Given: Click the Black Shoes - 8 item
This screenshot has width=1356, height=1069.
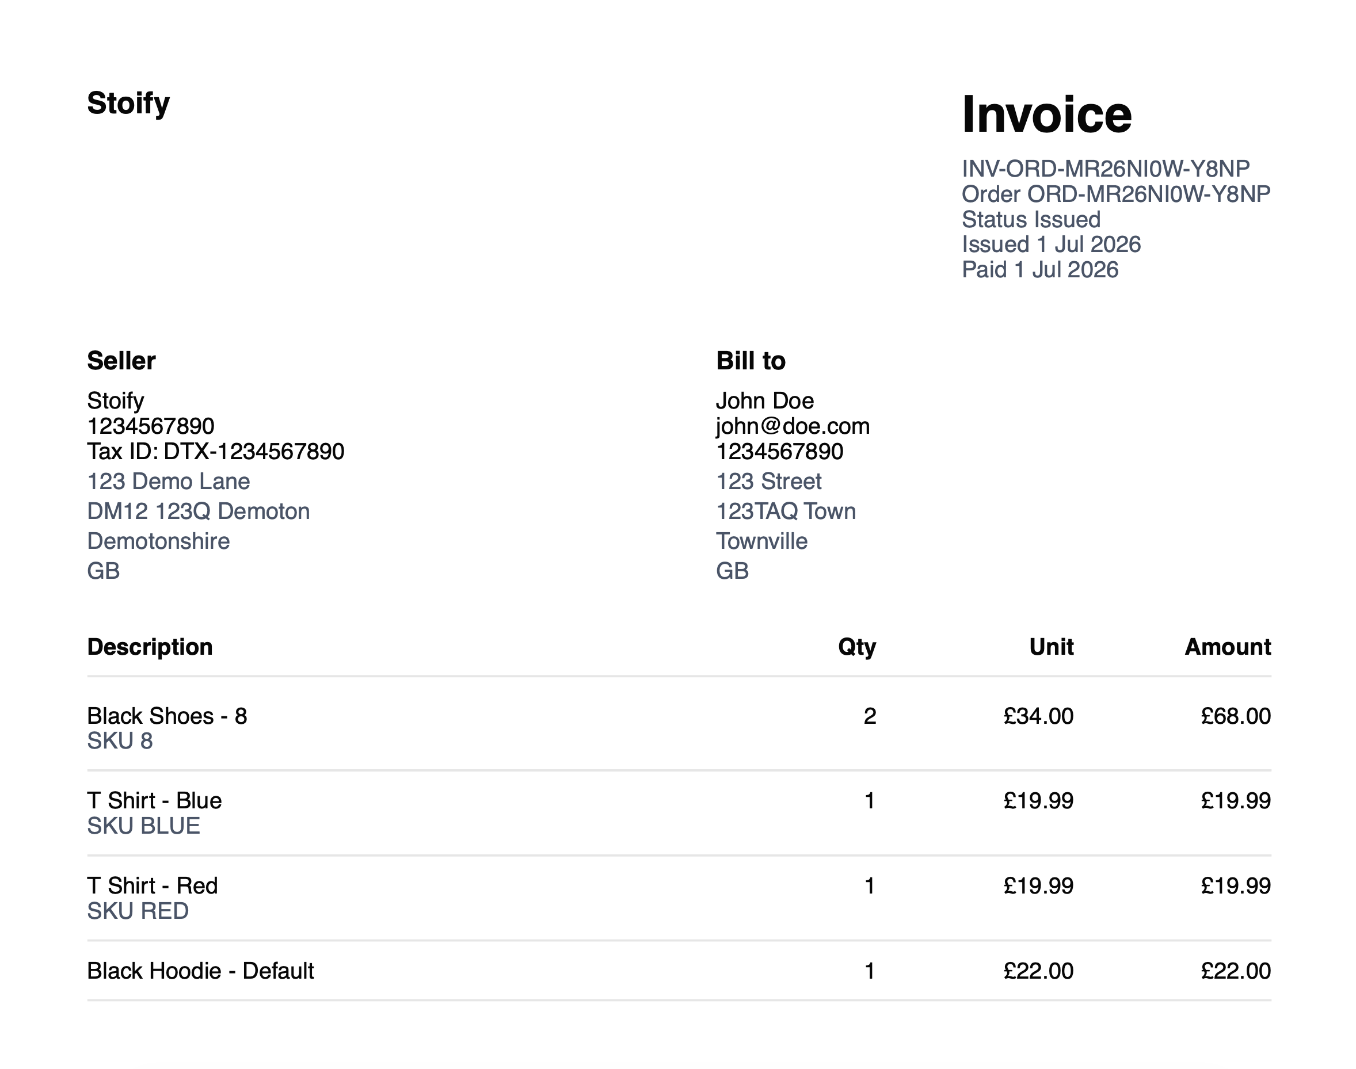Looking at the screenshot, I should point(167,716).
